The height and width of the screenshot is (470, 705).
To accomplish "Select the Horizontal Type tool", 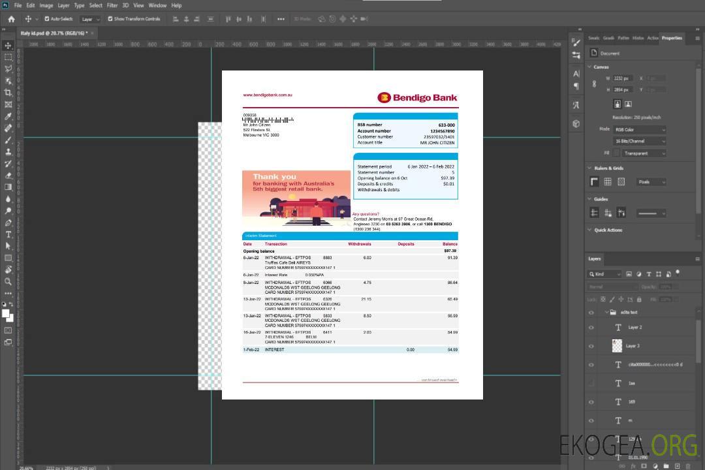I will [x=8, y=234].
